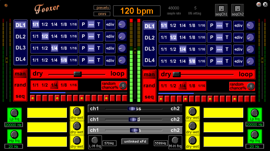Viewport: 270px width, 151px height.
Task: Click the M-H frq knob
Action: pos(175,140)
